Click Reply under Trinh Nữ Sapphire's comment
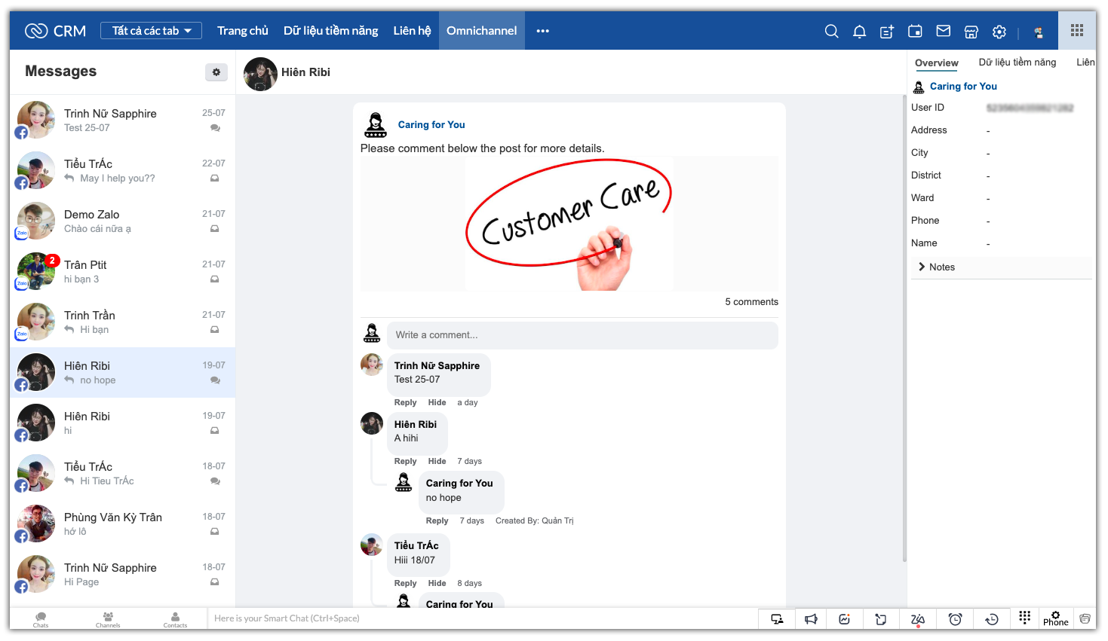 (405, 403)
